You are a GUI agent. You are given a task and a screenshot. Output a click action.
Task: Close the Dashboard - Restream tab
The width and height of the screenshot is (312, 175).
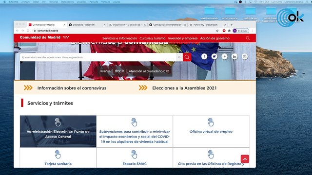[x=104, y=25]
